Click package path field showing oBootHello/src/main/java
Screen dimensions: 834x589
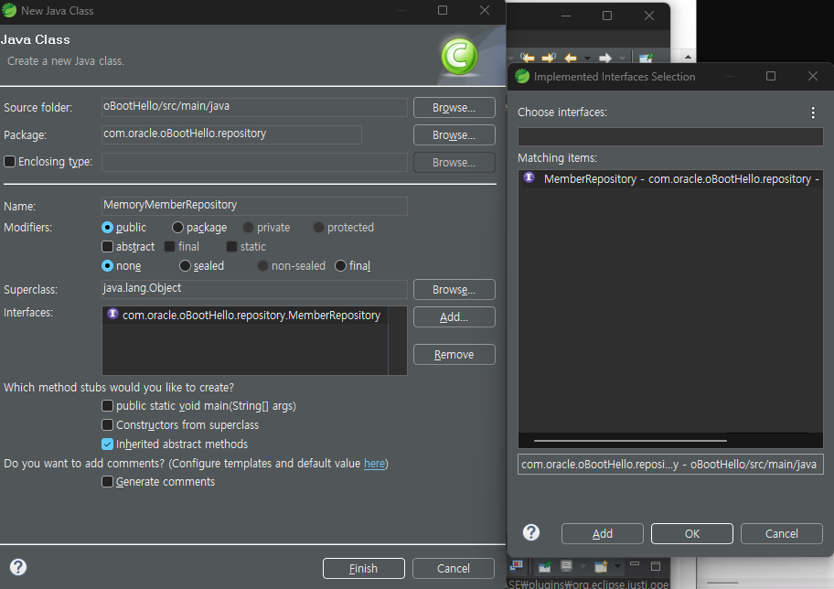[670, 464]
